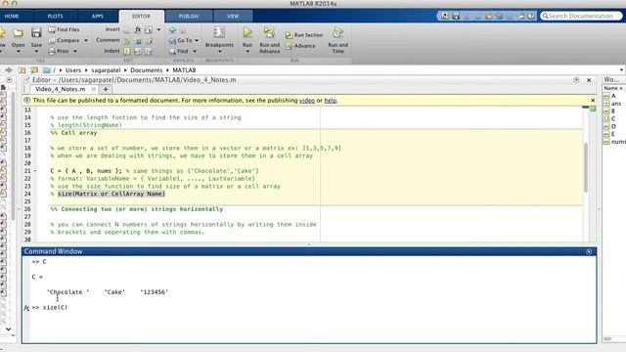Click the green code analyzer status box
This screenshot has height=352, width=626.
(x=593, y=109)
